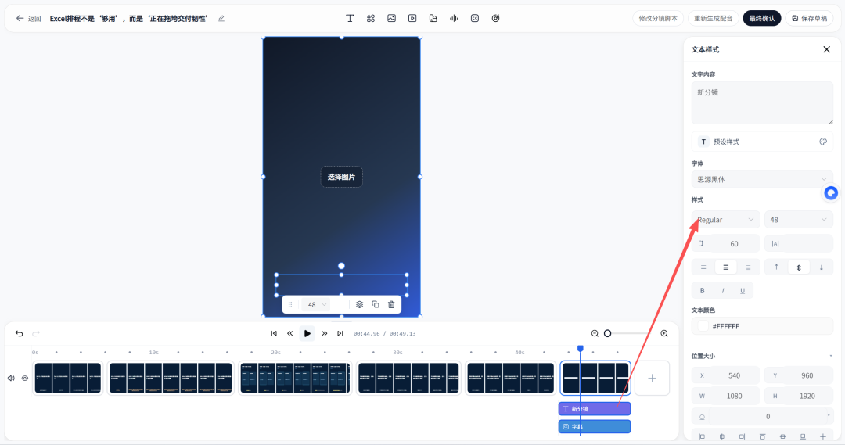Click the 最终确认 button

pos(761,18)
